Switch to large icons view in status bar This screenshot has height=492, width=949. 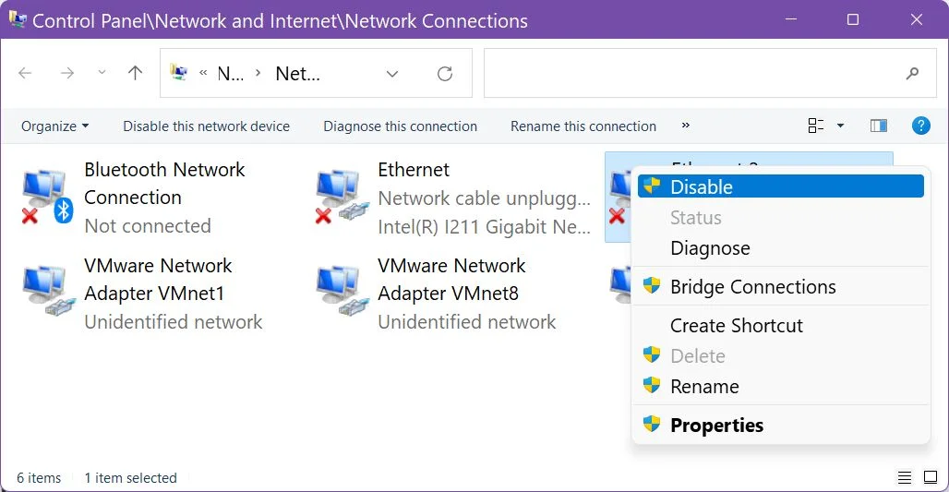931,477
